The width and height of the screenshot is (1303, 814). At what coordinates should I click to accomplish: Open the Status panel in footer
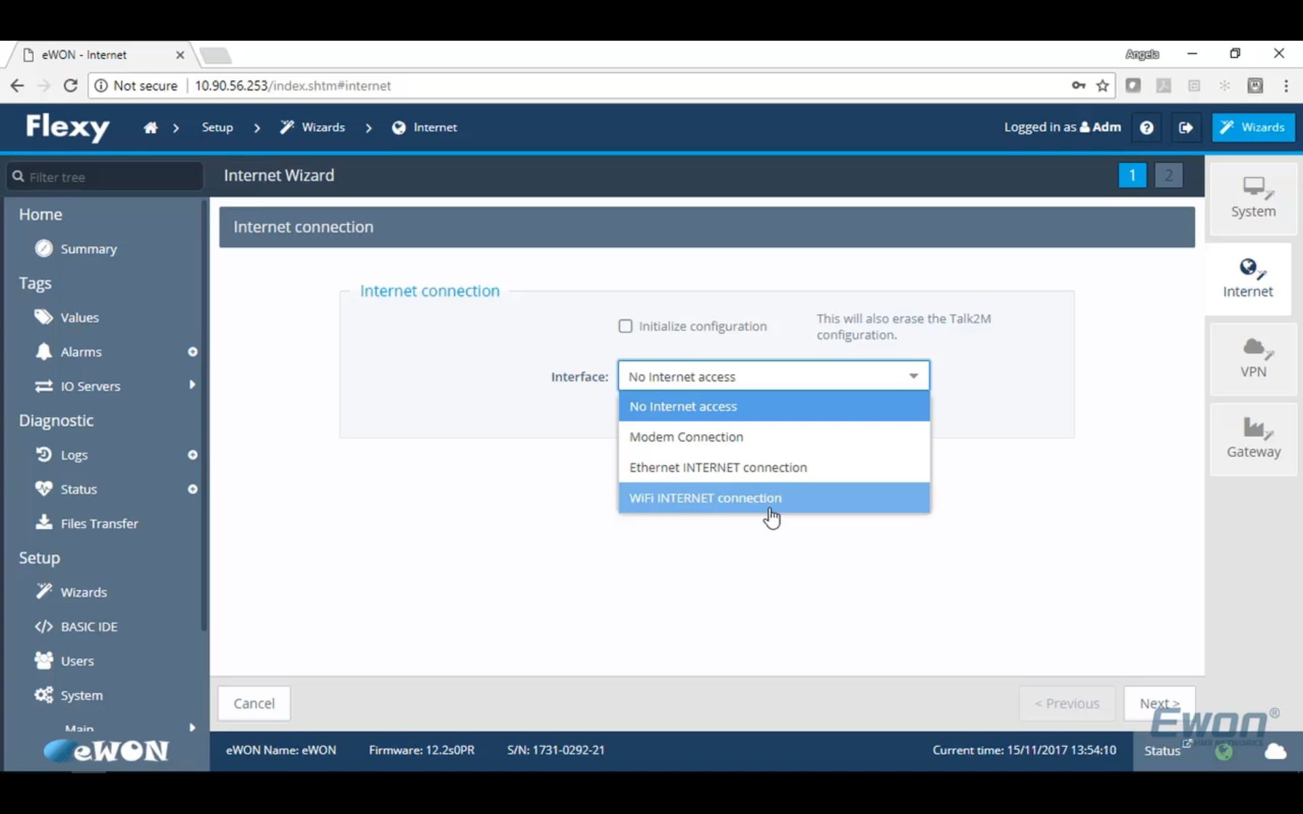pyautogui.click(x=1162, y=750)
